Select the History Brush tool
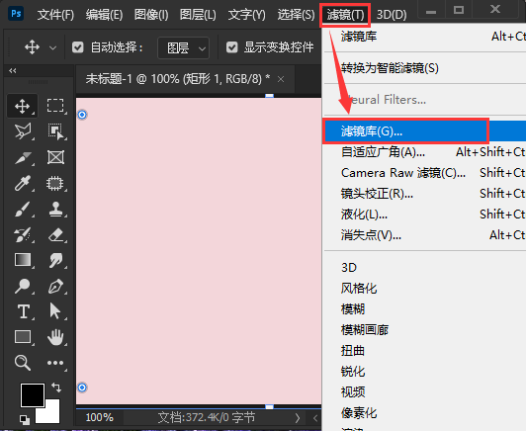Screen dimensions: 526x431 [23, 235]
